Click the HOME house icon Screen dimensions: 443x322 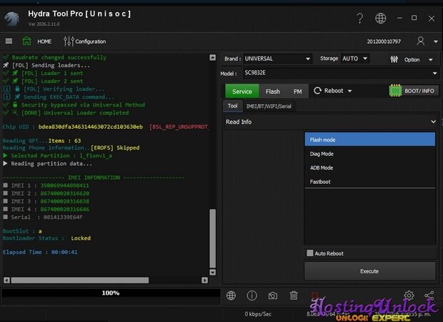(x=26, y=42)
